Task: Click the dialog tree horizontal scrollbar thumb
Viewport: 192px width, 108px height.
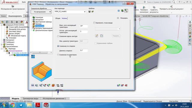Action: 40,52
